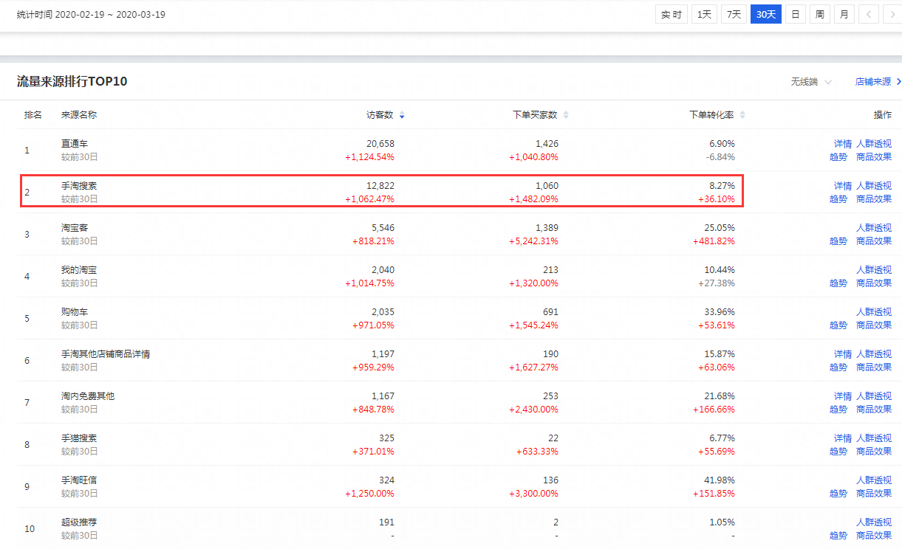Select the 30天 time range
This screenshot has width=902, height=549.
pyautogui.click(x=765, y=15)
